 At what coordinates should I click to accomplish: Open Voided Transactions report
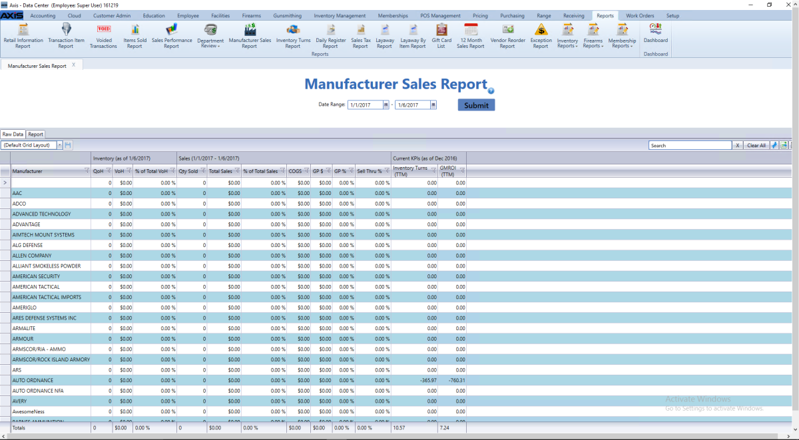pos(103,35)
